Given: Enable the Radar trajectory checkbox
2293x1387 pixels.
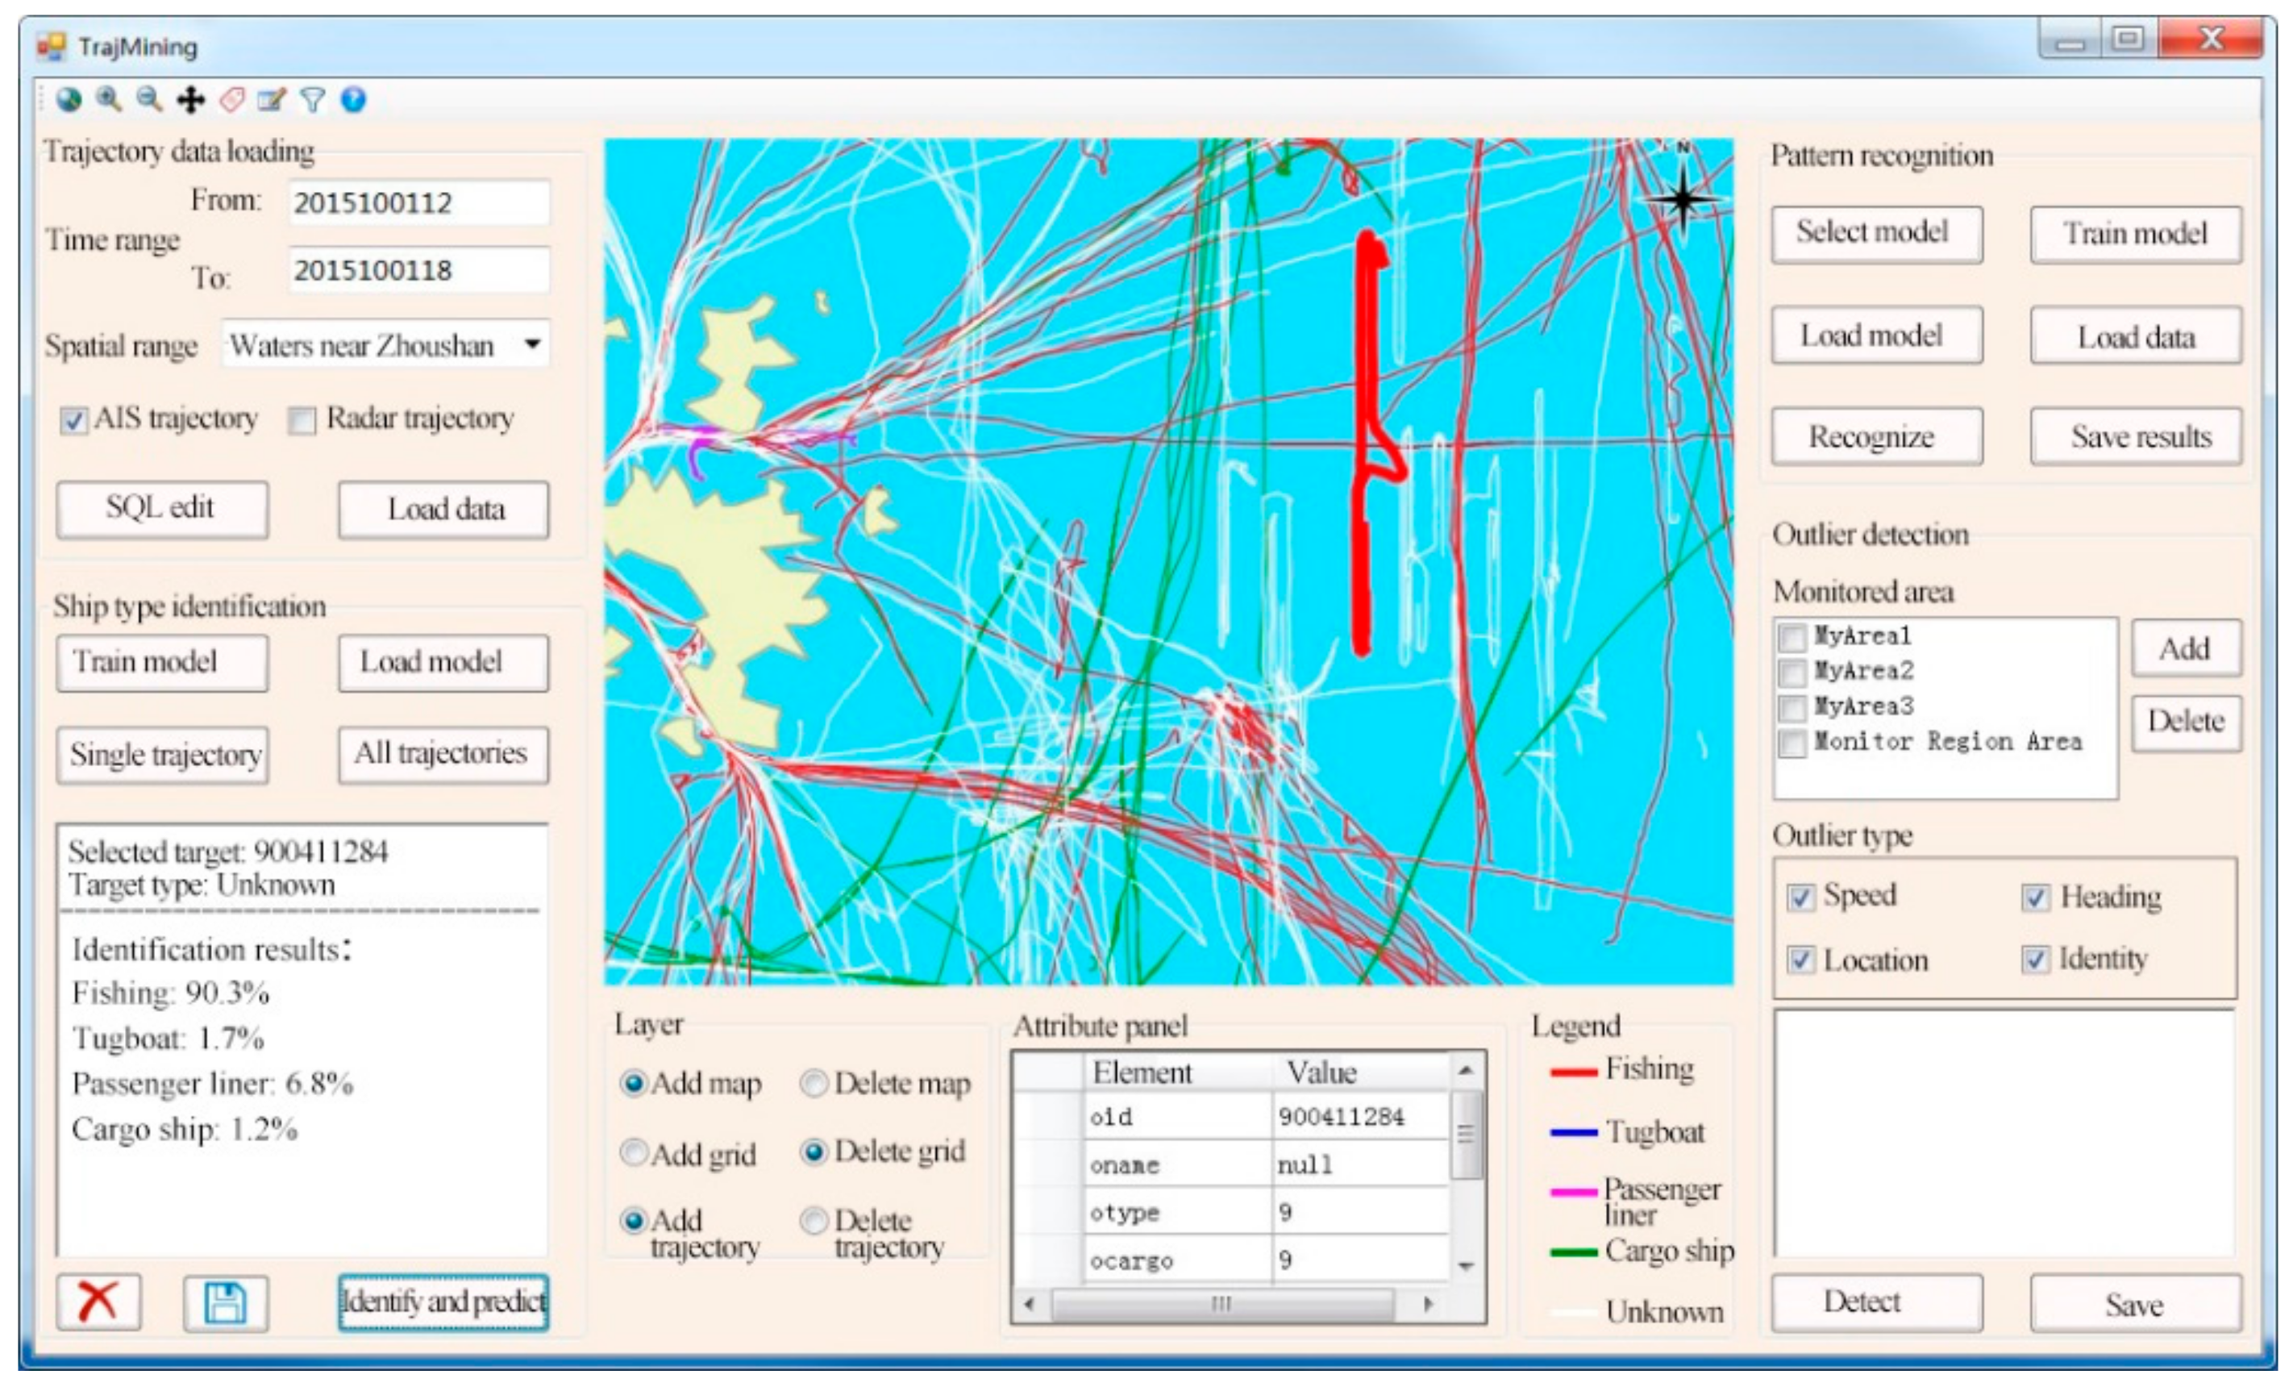Looking at the screenshot, I should point(302,421).
